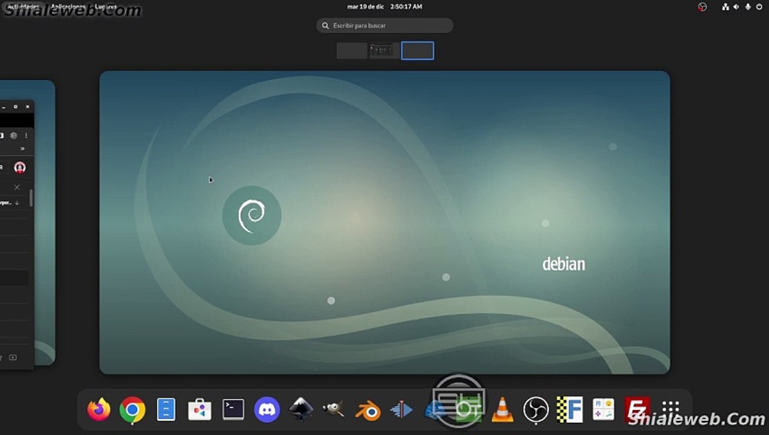769x435 pixels.
Task: Launch Firefox from the dock
Action: point(99,410)
